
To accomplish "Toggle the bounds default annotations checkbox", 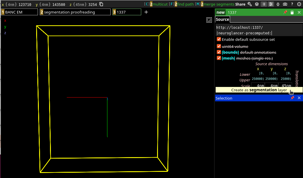I will point(219,52).
